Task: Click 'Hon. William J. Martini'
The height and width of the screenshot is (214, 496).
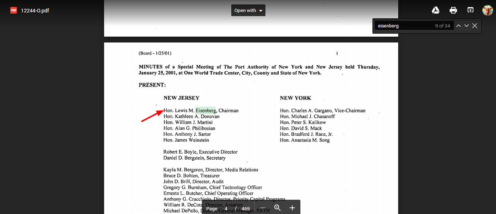Action: point(188,122)
